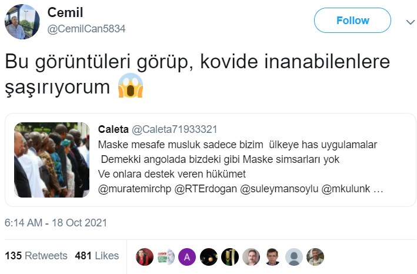This screenshot has height=274, width=417.
Task: Open the @suleymansoylu mention
Action: (279, 189)
